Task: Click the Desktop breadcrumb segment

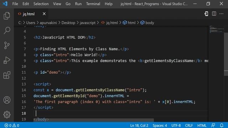Action: tap(68, 23)
